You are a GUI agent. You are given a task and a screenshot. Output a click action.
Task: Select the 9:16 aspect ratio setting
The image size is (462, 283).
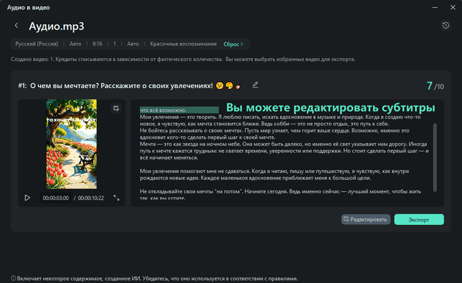[x=97, y=44]
